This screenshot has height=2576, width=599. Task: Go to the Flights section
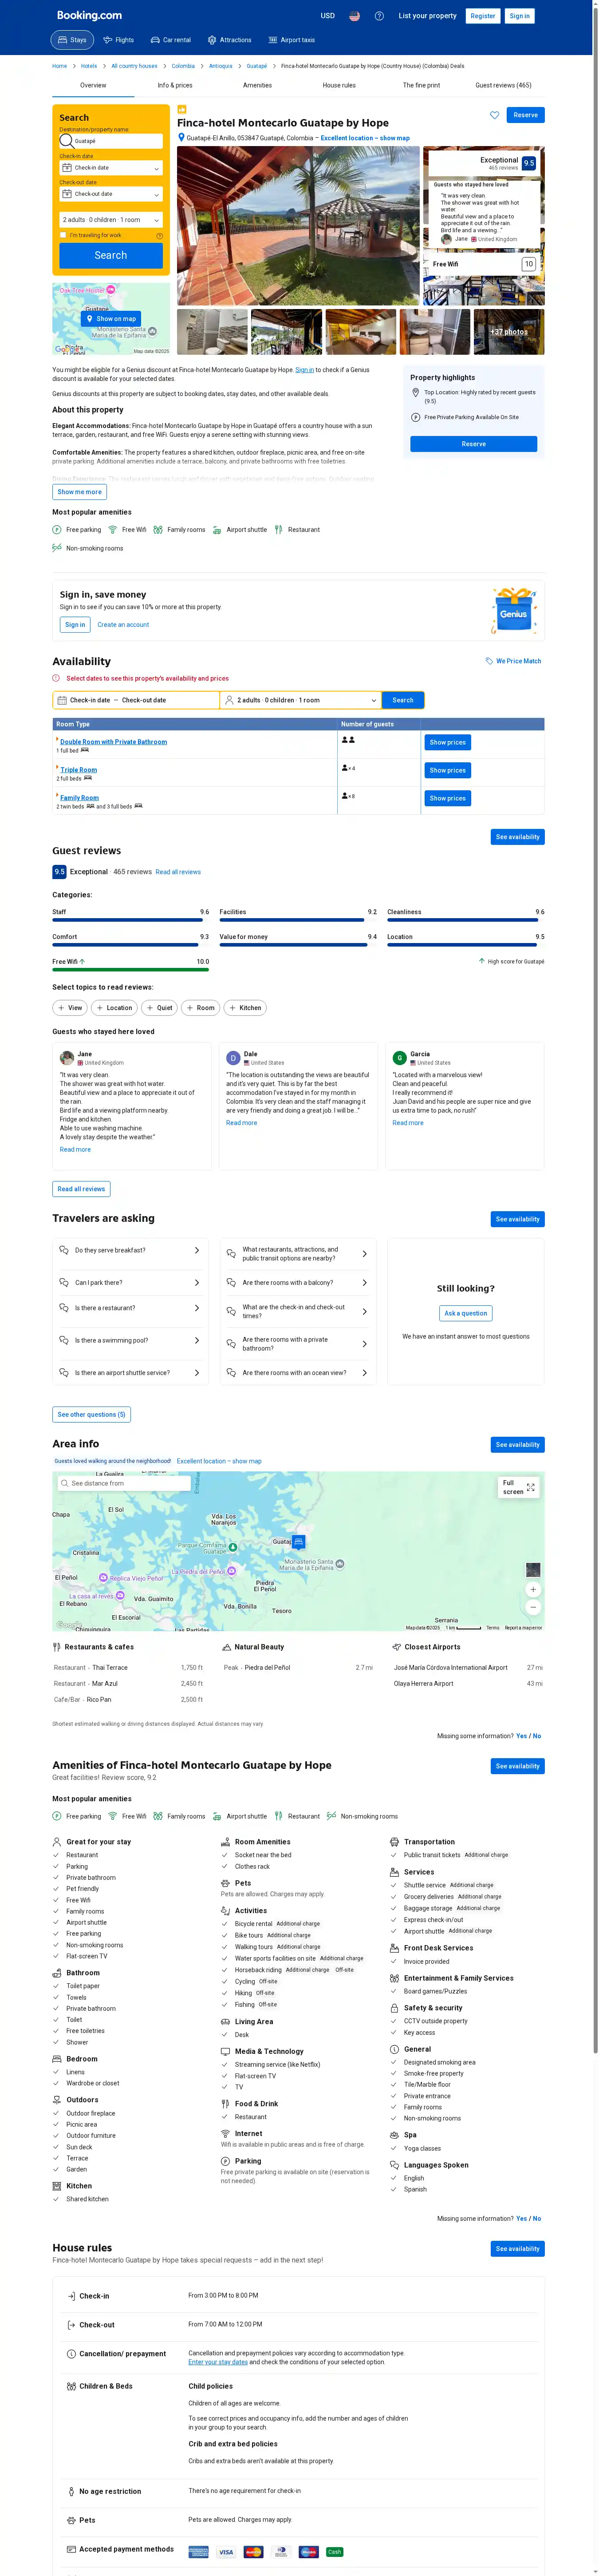pyautogui.click(x=118, y=40)
